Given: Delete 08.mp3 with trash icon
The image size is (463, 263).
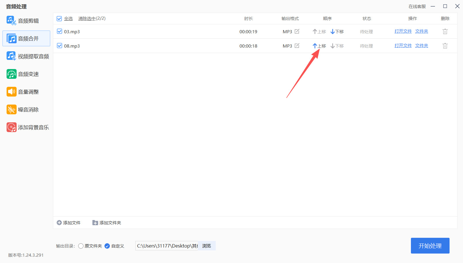Looking at the screenshot, I should [445, 46].
